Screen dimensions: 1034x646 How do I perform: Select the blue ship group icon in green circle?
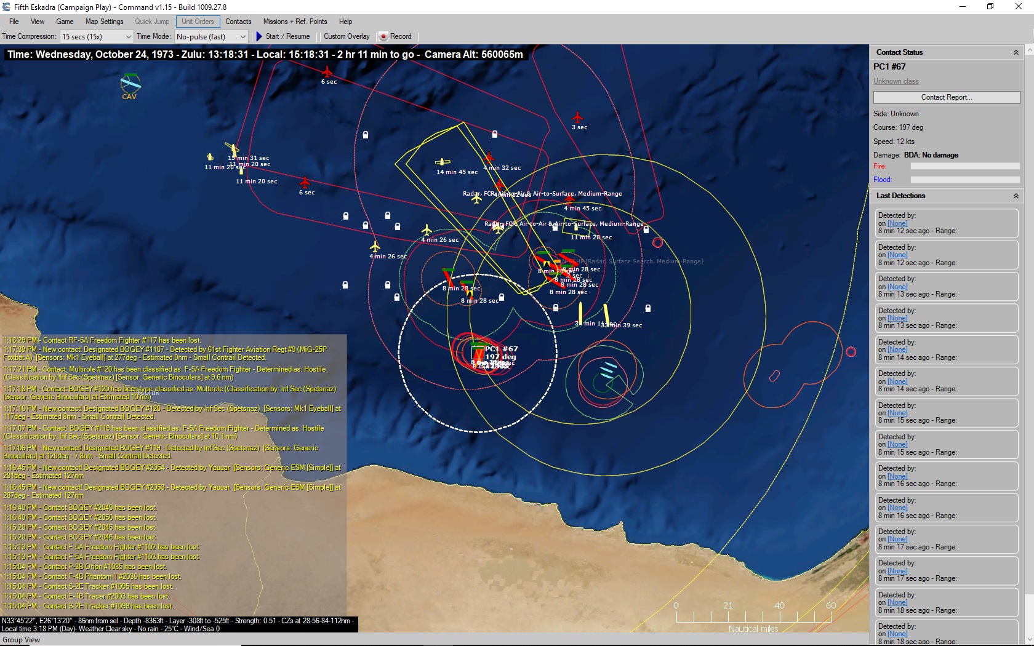(x=607, y=370)
